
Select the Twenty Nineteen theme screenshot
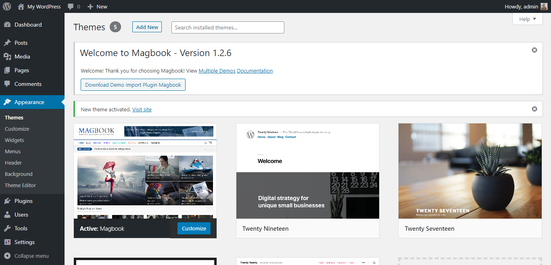click(x=308, y=171)
